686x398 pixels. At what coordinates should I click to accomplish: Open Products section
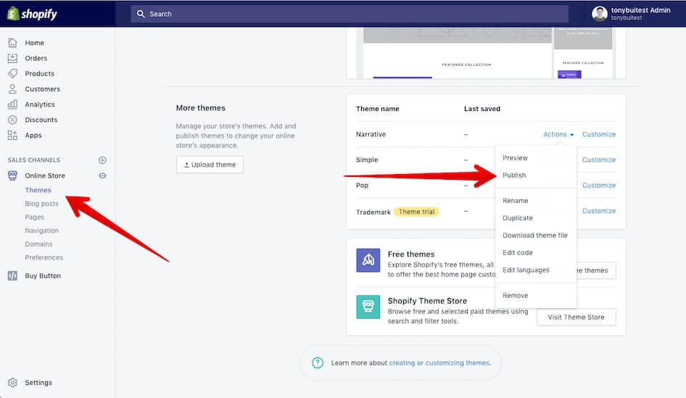[39, 73]
